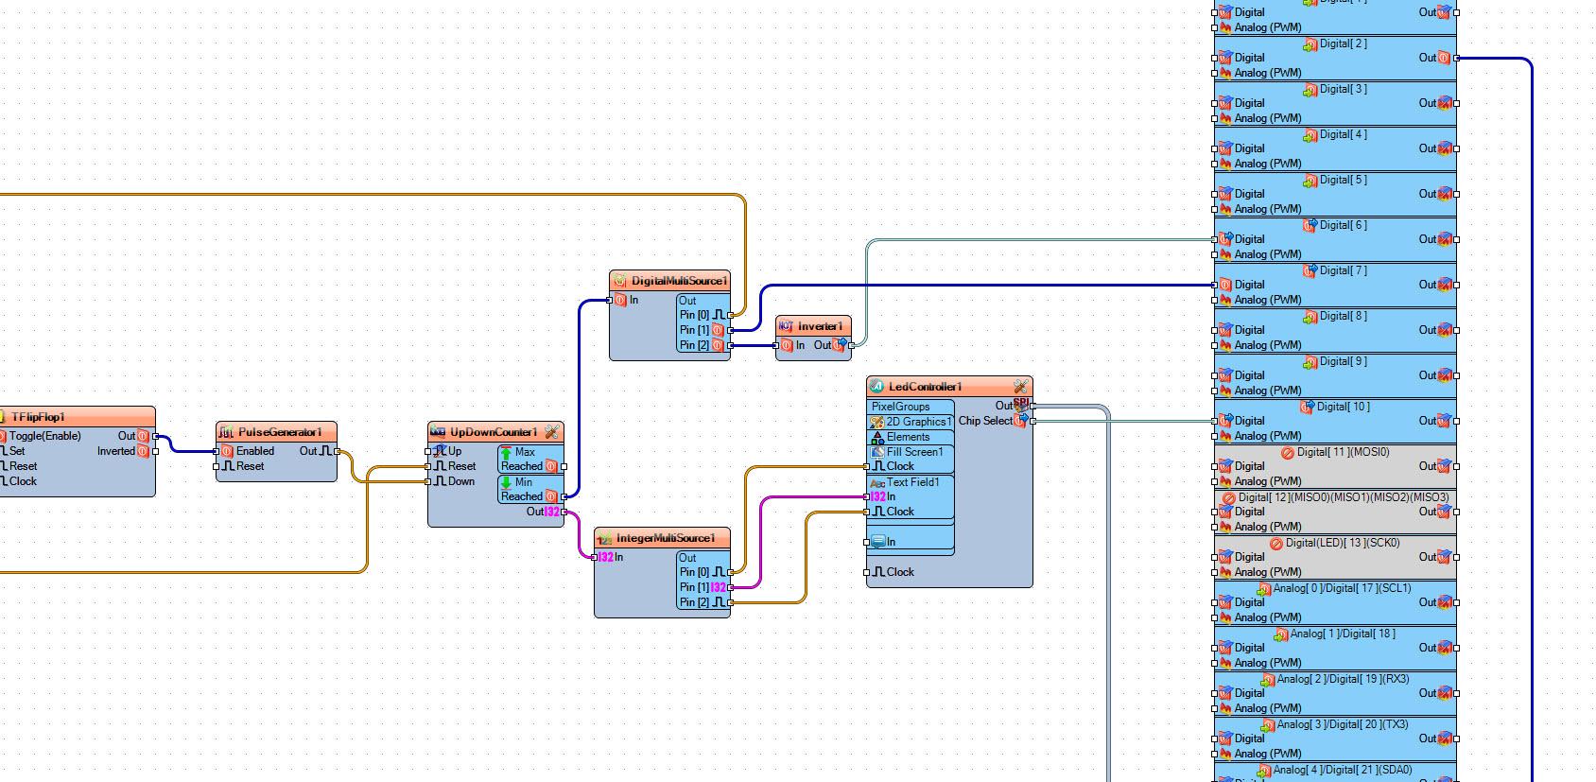The image size is (1596, 782).
Task: Click Pin [0] of IntegerMultiSource1
Action: [x=703, y=572]
